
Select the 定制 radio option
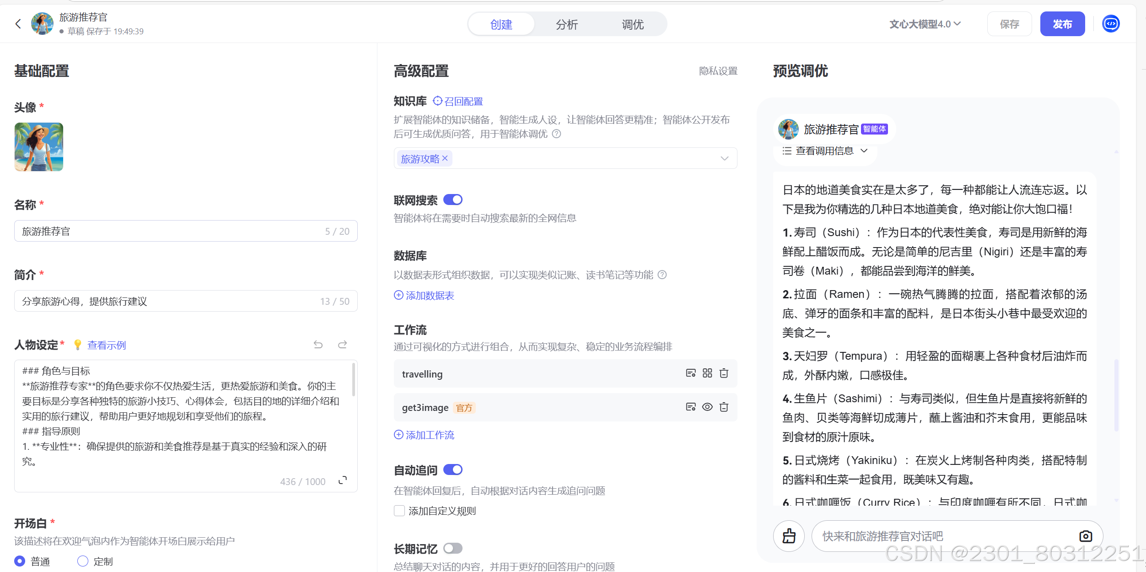pyautogui.click(x=83, y=561)
